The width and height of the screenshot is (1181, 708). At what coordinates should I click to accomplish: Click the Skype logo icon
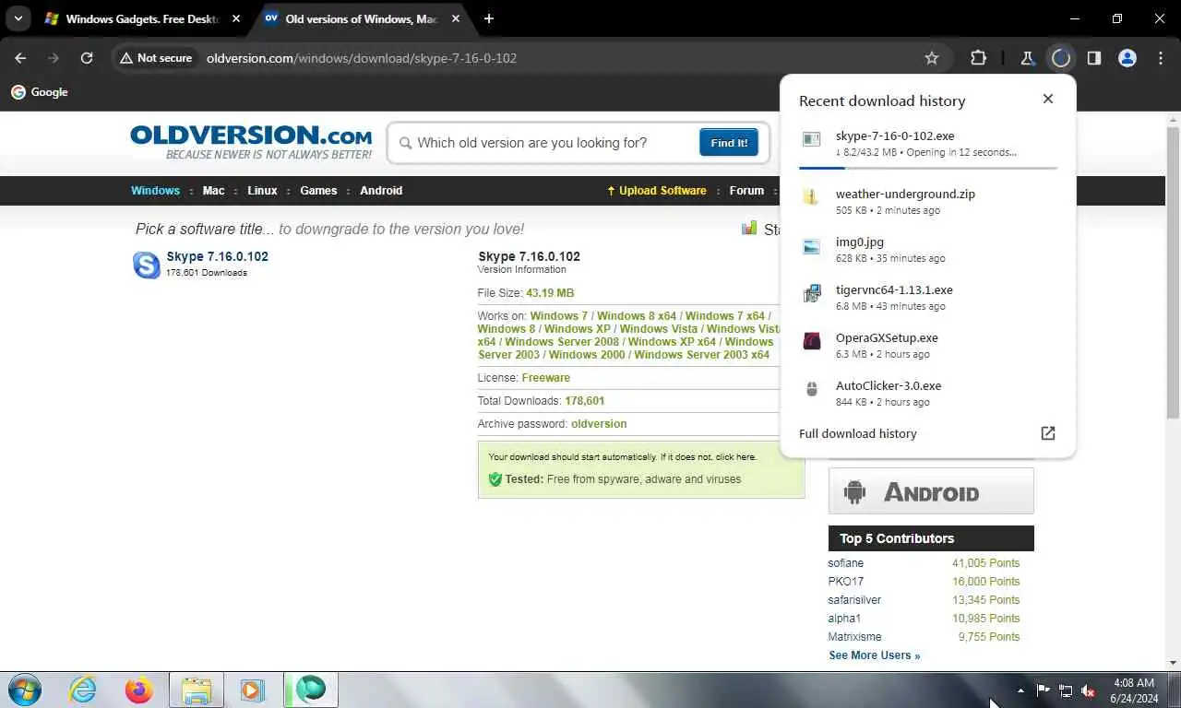(147, 265)
